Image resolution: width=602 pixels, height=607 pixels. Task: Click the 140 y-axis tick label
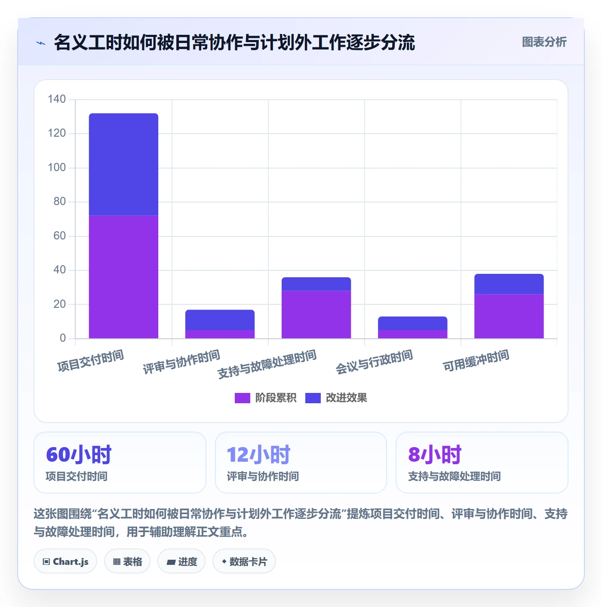click(x=57, y=99)
